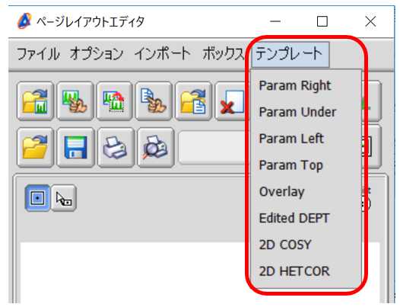Choose the Param Under template
The image size is (400, 307).
click(306, 112)
